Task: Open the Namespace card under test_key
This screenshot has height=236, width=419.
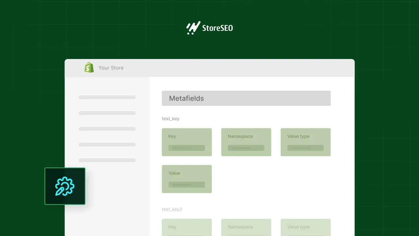Action: pyautogui.click(x=246, y=142)
